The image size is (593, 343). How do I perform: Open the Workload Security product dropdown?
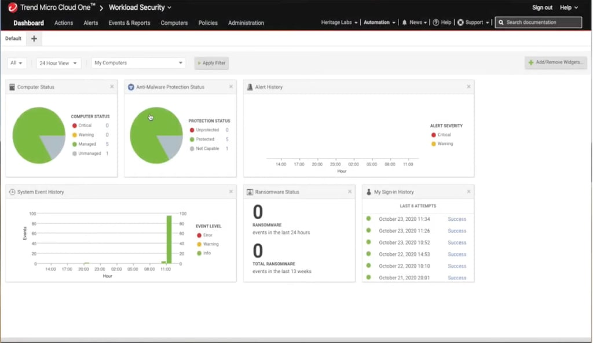pyautogui.click(x=140, y=7)
